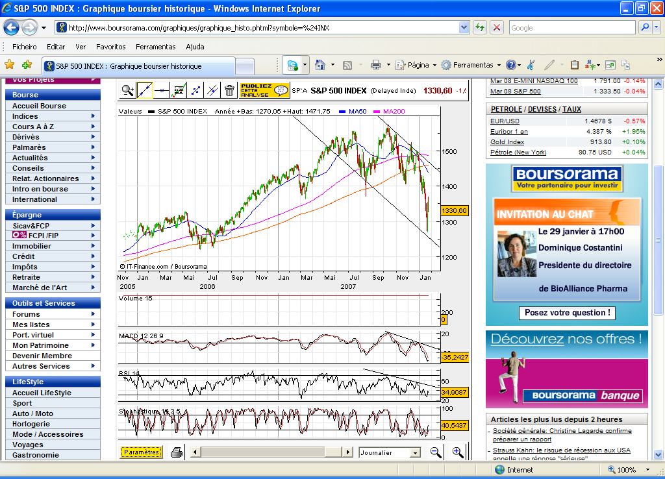Open a new blank tab

click(245, 67)
